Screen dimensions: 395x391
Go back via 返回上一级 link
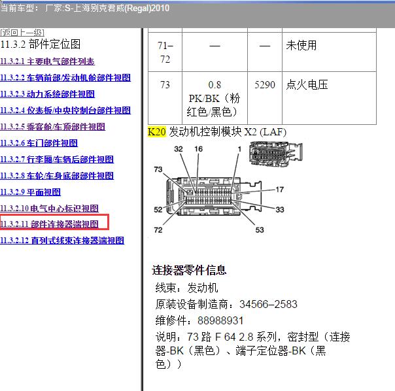point(22,33)
